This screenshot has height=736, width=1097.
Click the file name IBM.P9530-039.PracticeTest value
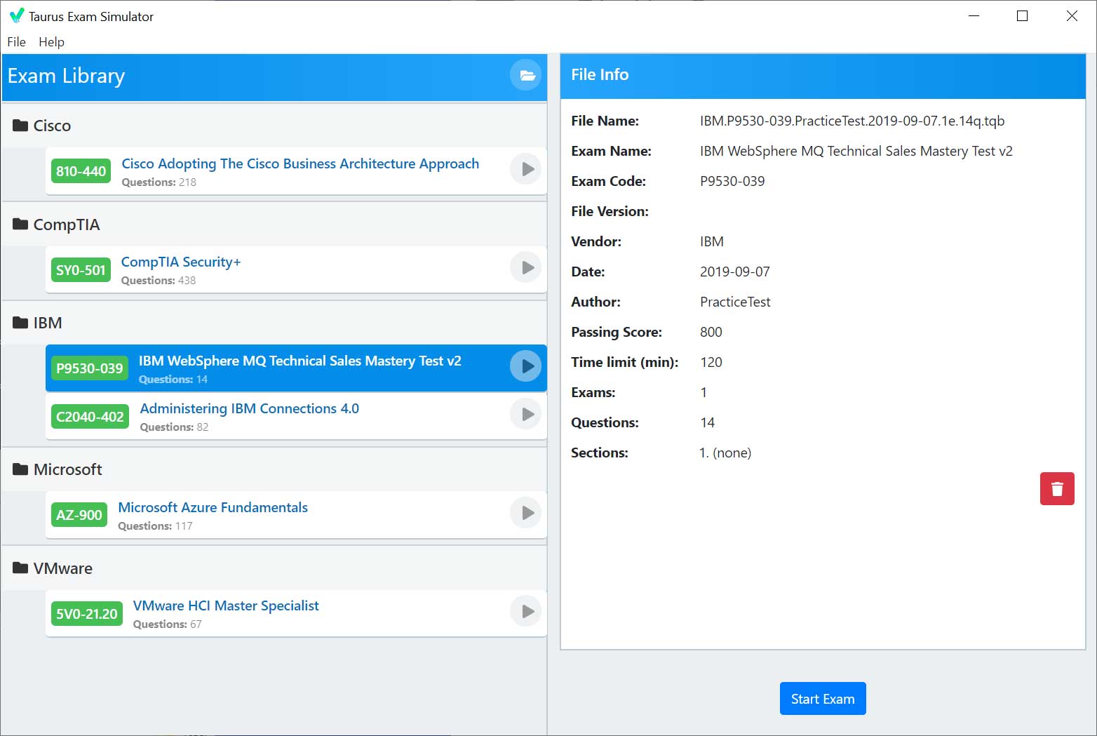tap(852, 121)
